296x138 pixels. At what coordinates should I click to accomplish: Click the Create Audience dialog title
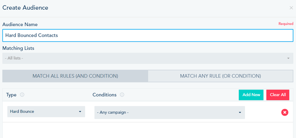click(25, 8)
